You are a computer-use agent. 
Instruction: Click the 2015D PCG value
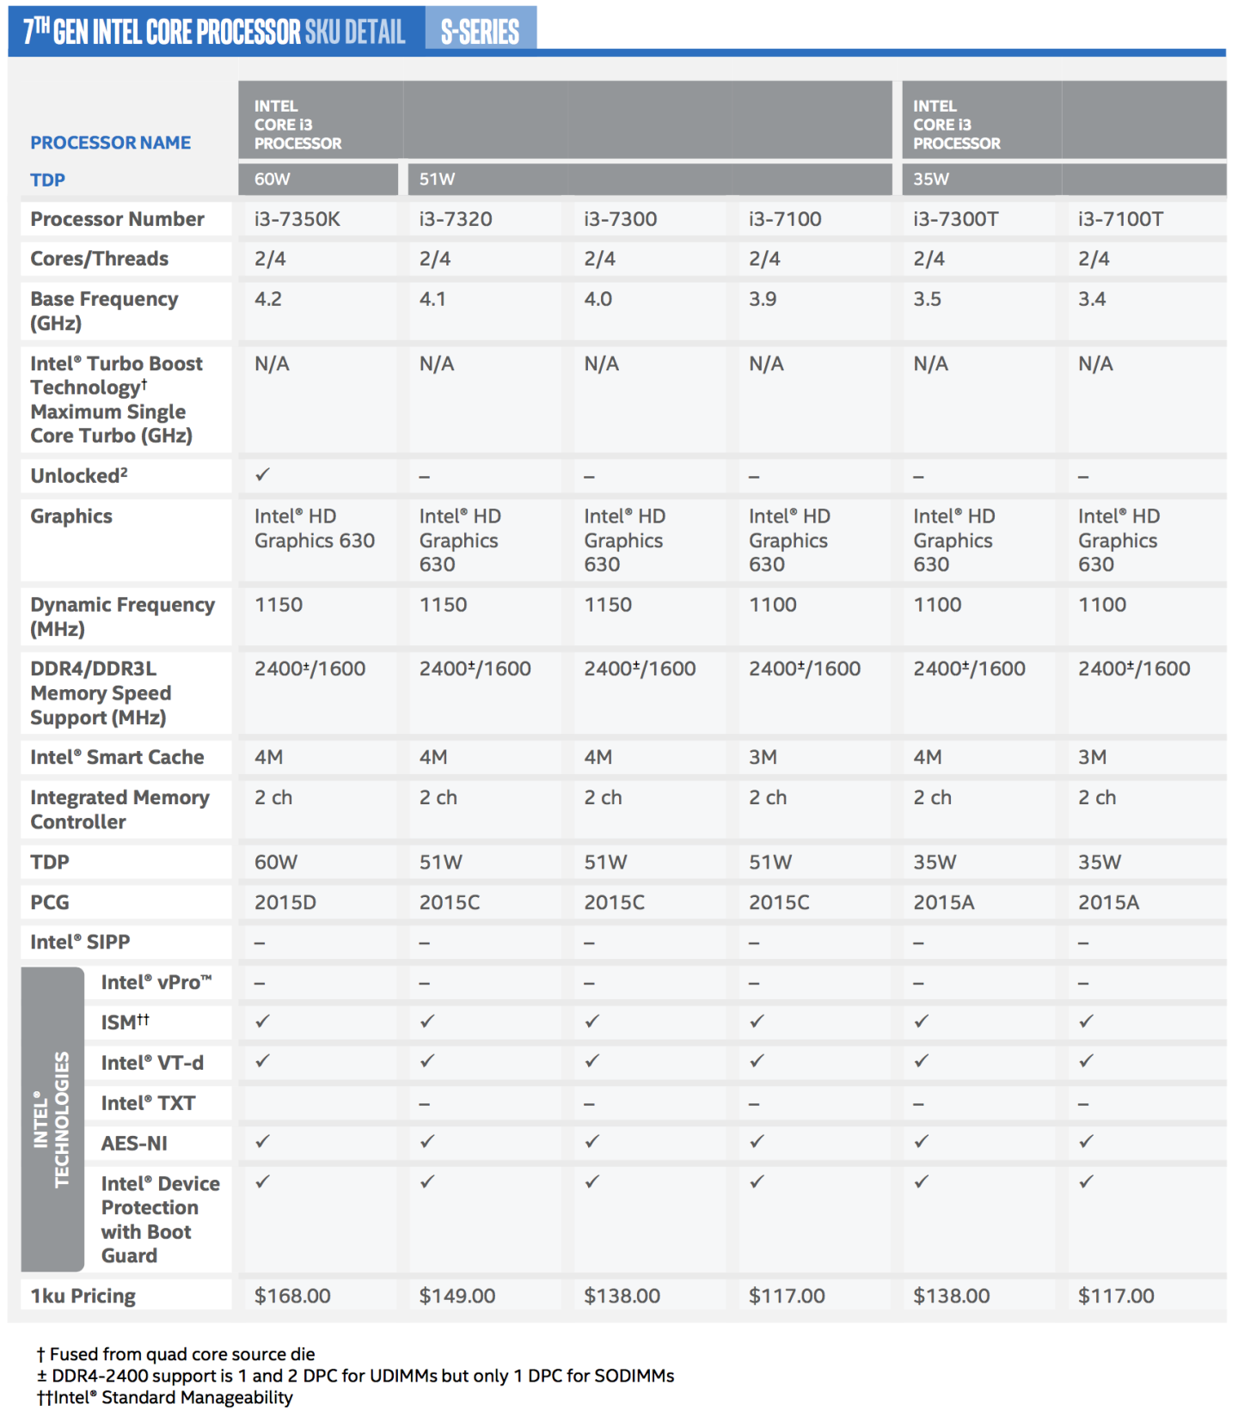[285, 902]
